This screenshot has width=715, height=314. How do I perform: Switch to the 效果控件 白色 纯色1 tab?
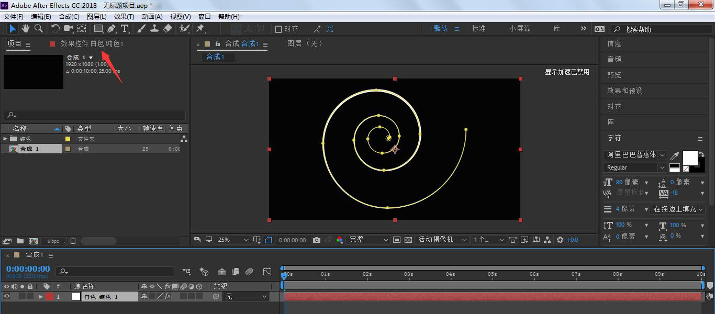[x=92, y=44]
